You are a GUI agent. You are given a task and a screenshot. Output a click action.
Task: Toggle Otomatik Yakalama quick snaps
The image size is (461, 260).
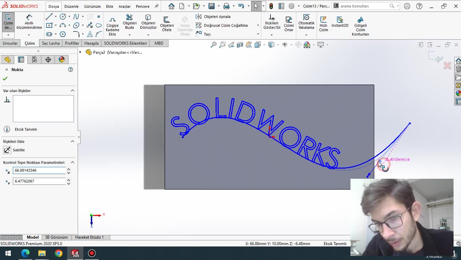[306, 22]
